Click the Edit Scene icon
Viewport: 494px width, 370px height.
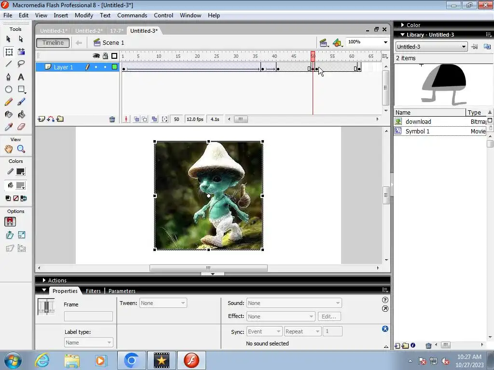coord(324,43)
